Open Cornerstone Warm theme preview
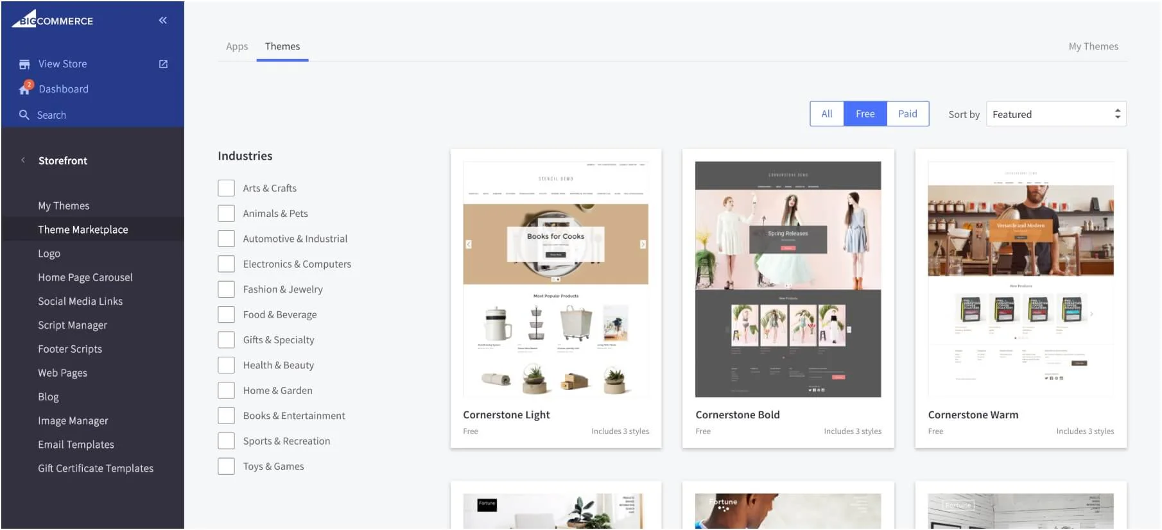The height and width of the screenshot is (530, 1162). click(x=1021, y=279)
